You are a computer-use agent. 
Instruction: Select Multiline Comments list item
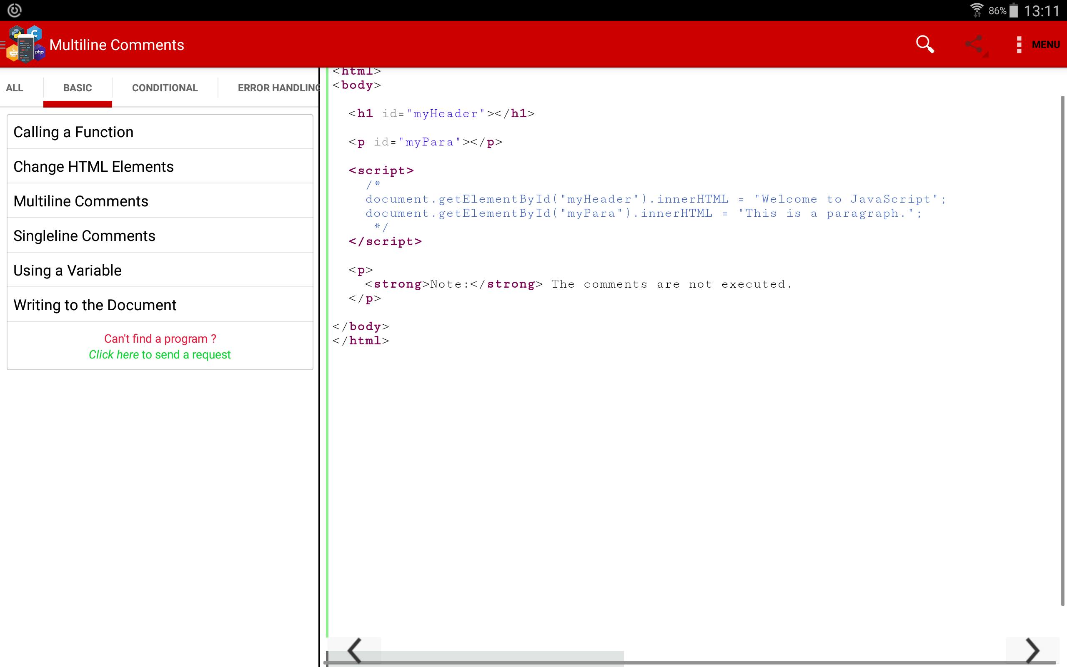point(160,201)
